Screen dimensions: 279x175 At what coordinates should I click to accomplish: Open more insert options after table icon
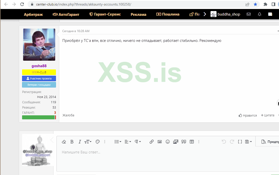199,142
